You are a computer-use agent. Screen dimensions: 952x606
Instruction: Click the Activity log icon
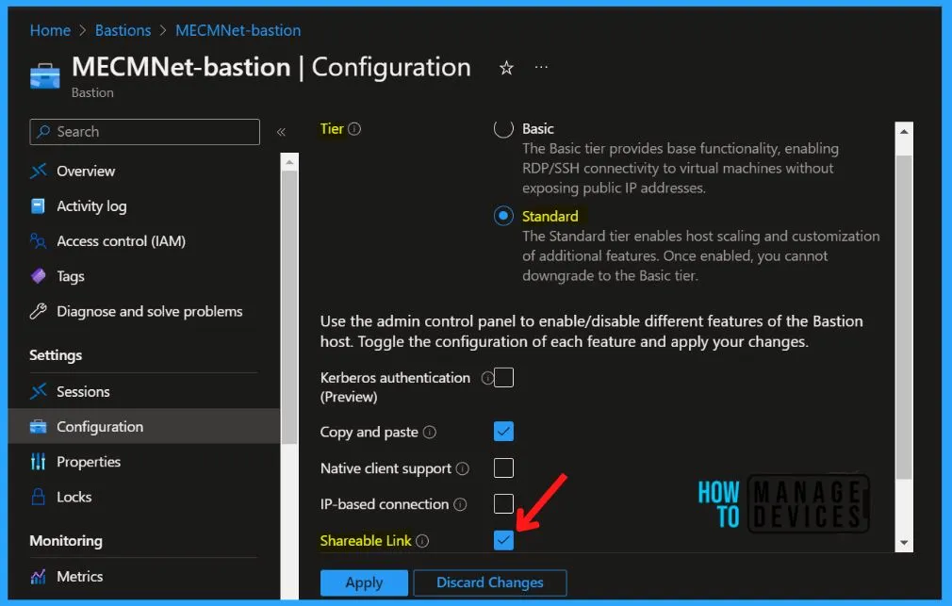(x=39, y=206)
